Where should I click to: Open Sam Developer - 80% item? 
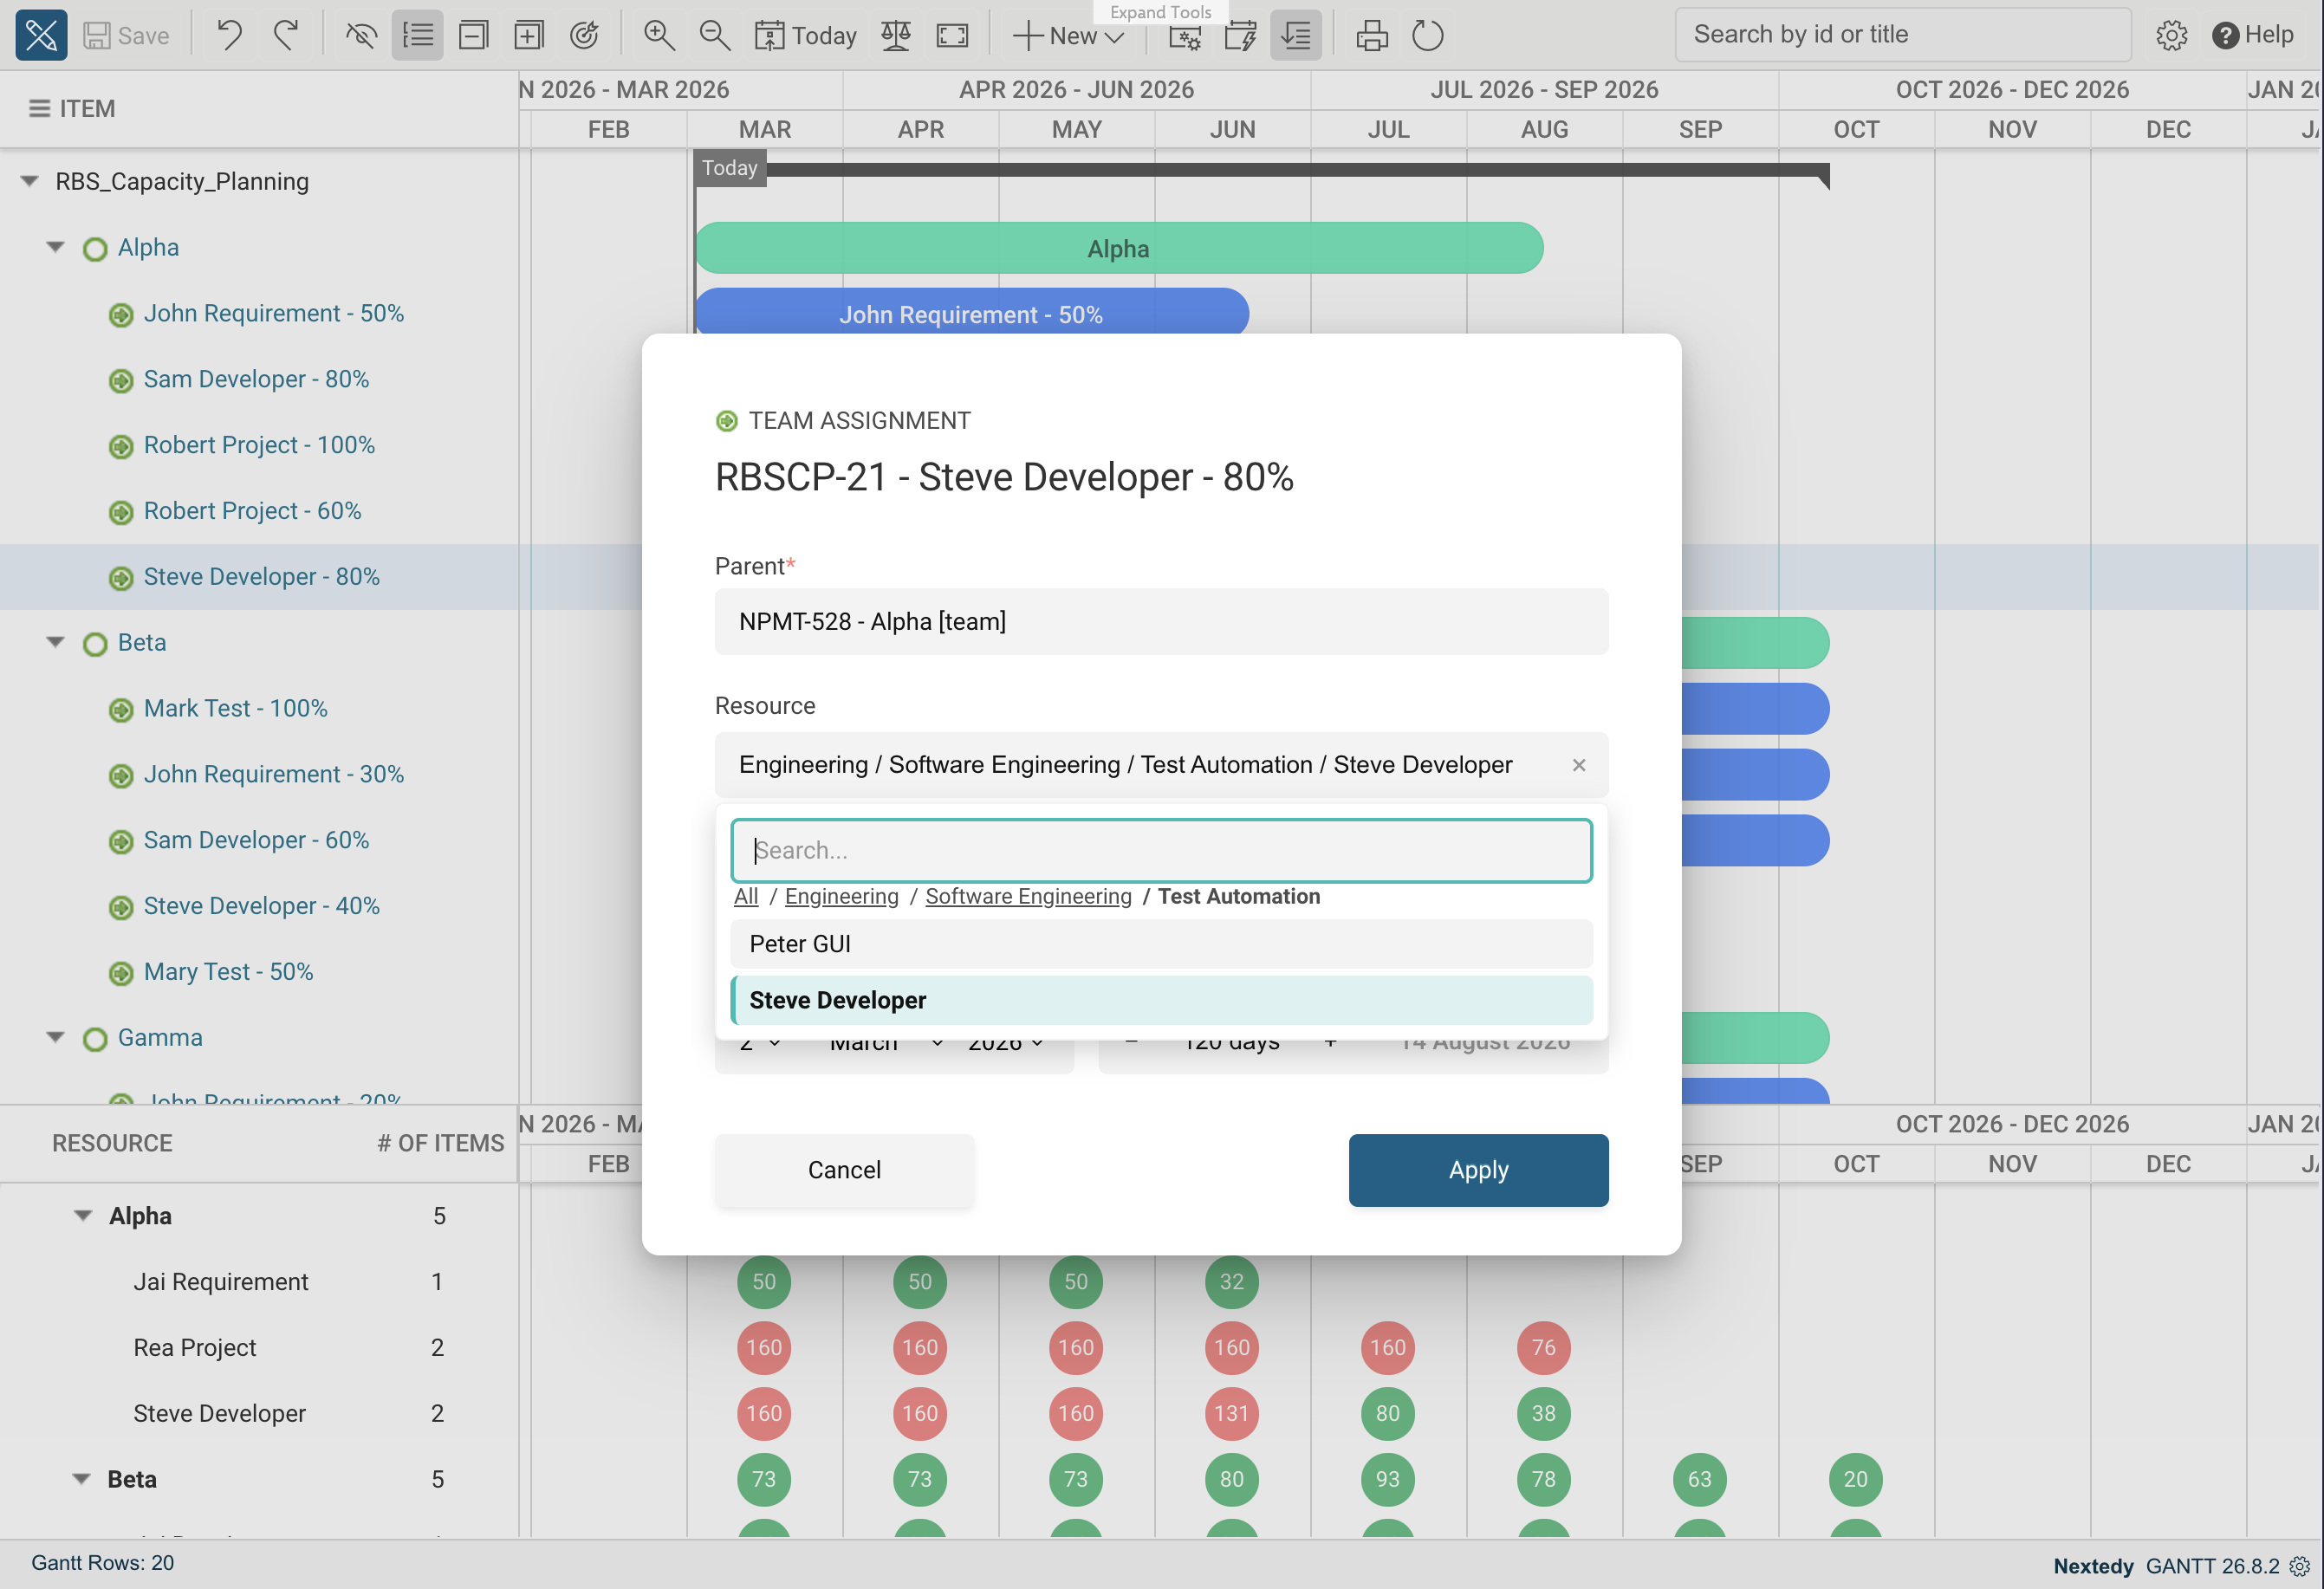256,379
